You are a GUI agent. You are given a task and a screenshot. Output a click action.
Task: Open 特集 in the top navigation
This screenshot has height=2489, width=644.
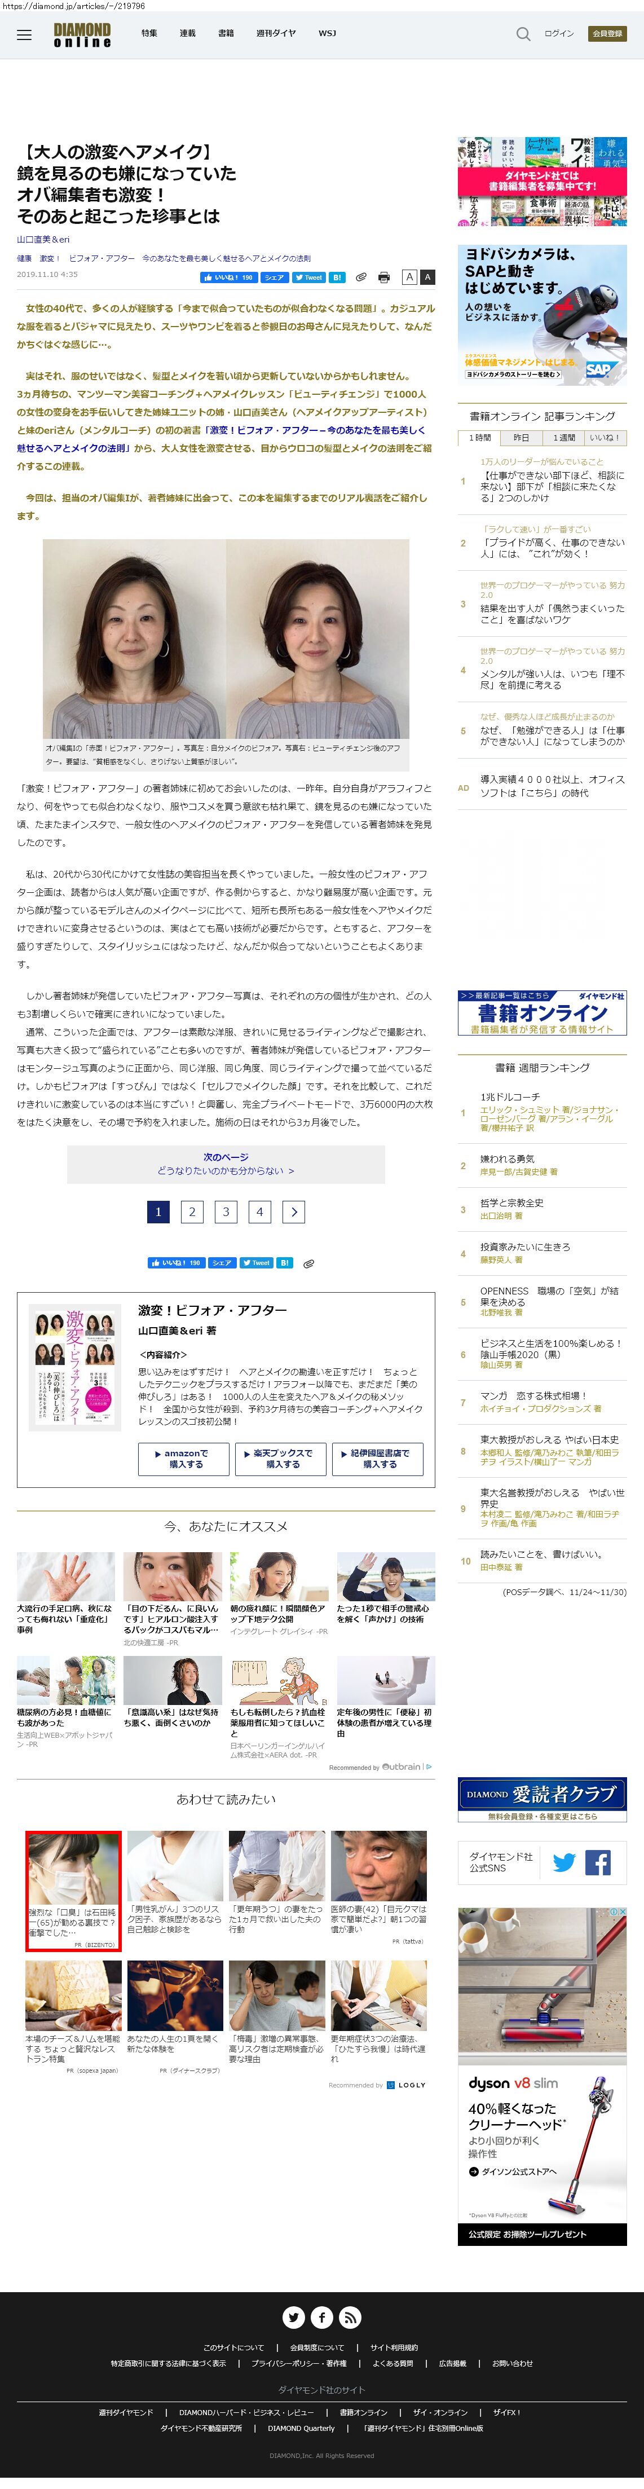coord(149,33)
